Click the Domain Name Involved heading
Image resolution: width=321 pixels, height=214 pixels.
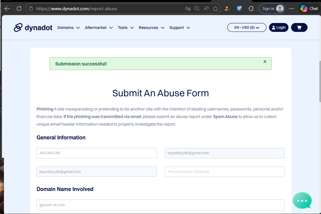(x=65, y=189)
